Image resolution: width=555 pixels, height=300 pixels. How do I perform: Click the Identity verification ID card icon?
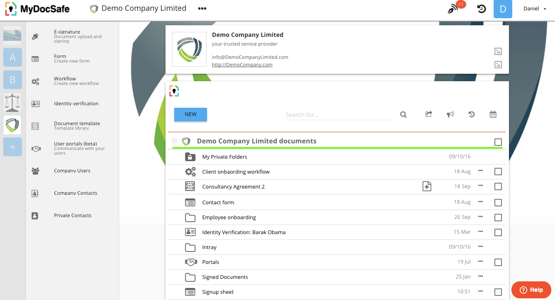pos(35,104)
